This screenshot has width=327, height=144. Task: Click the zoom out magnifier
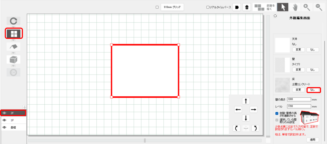319,7
